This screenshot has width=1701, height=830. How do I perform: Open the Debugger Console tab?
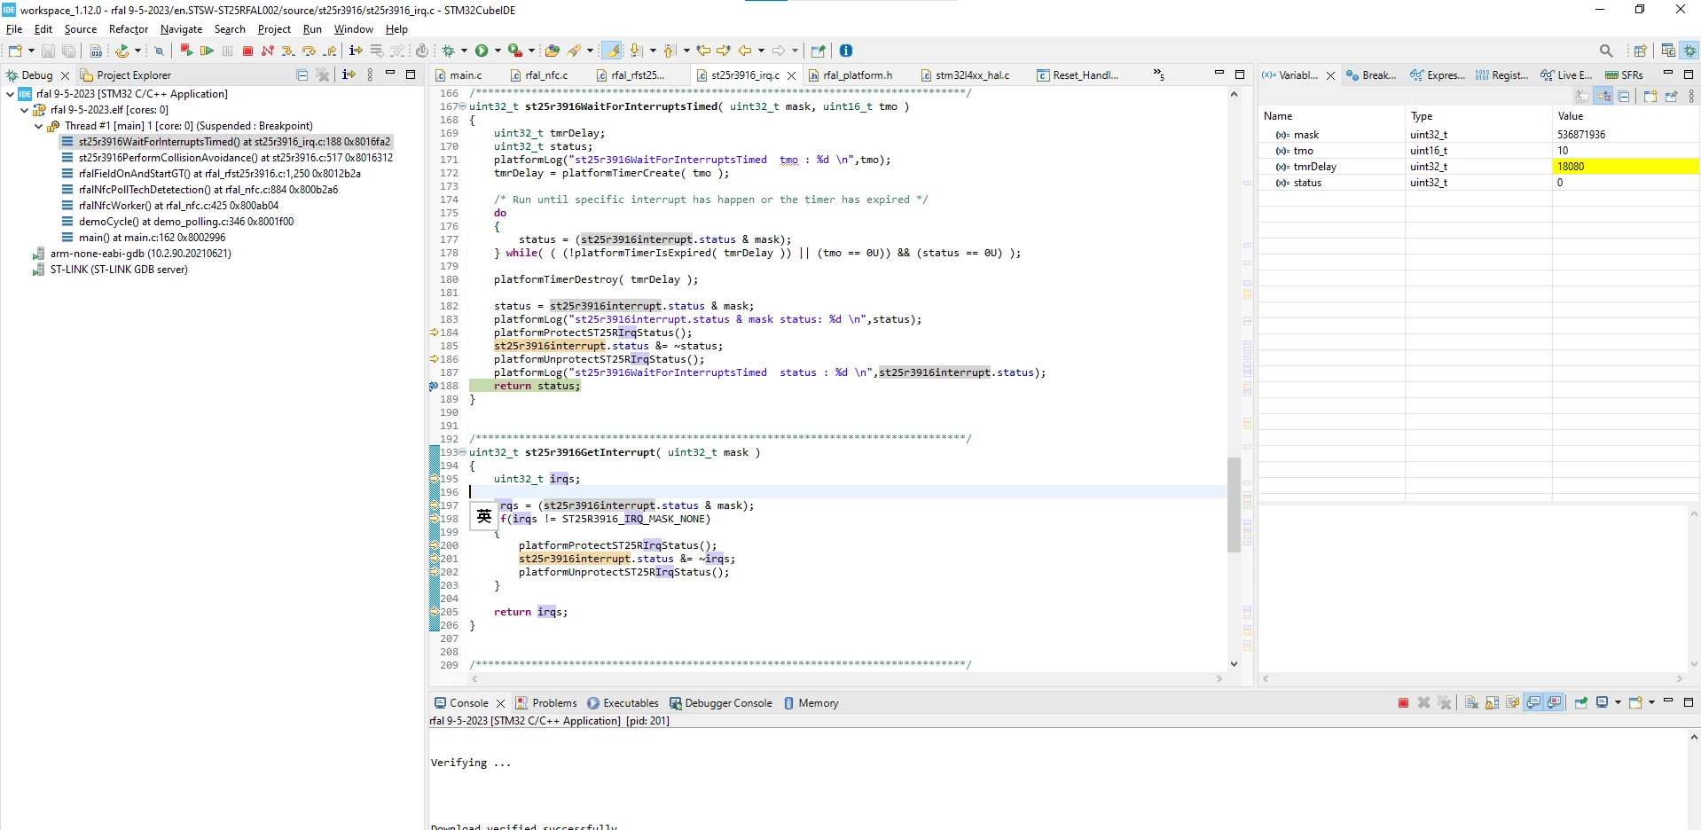tap(721, 703)
